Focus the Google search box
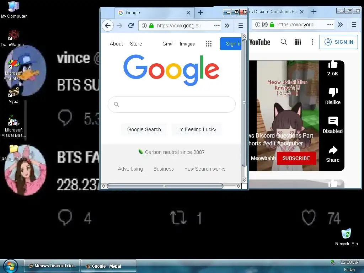 (x=172, y=105)
